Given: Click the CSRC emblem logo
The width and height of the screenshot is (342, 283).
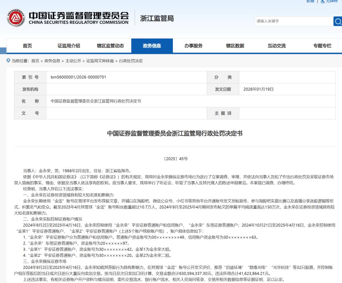Looking at the screenshot, I should click(15, 18).
